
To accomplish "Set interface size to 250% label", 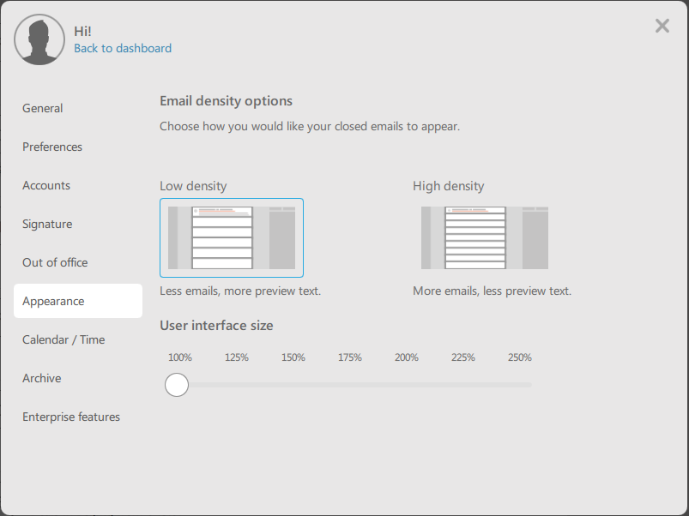I will pos(520,357).
